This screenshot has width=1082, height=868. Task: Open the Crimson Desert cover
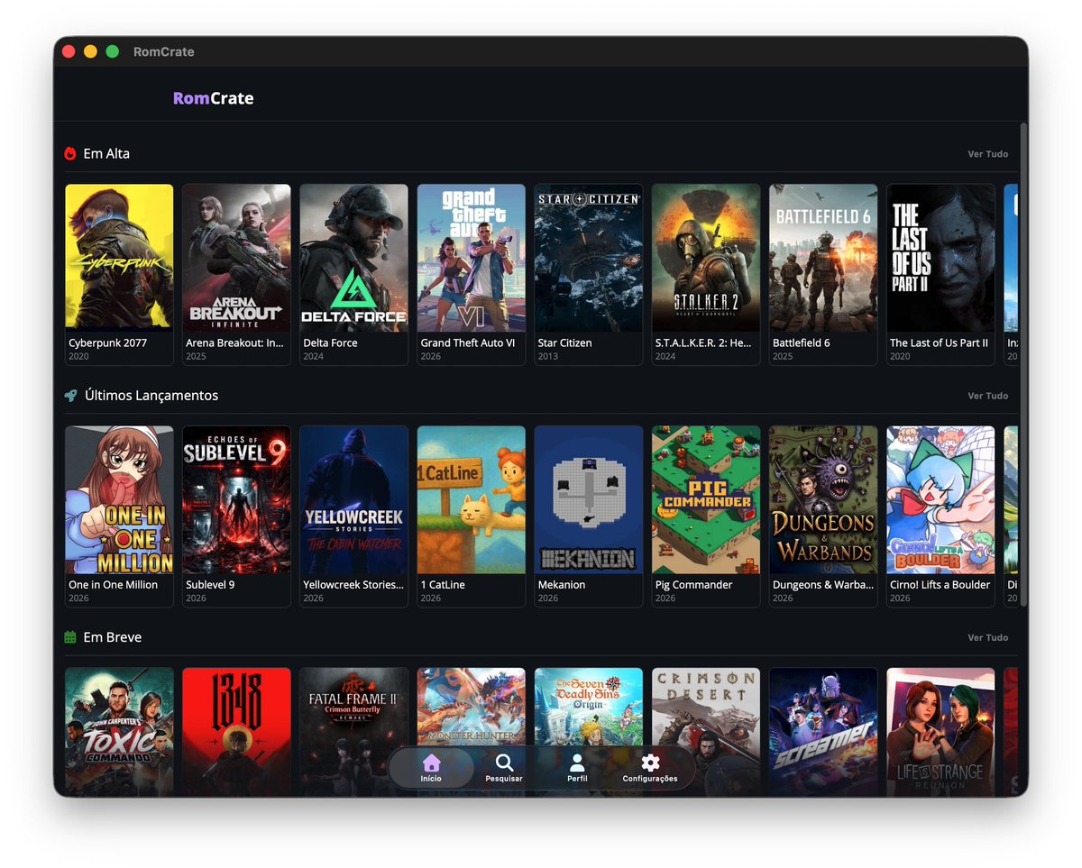(x=706, y=731)
